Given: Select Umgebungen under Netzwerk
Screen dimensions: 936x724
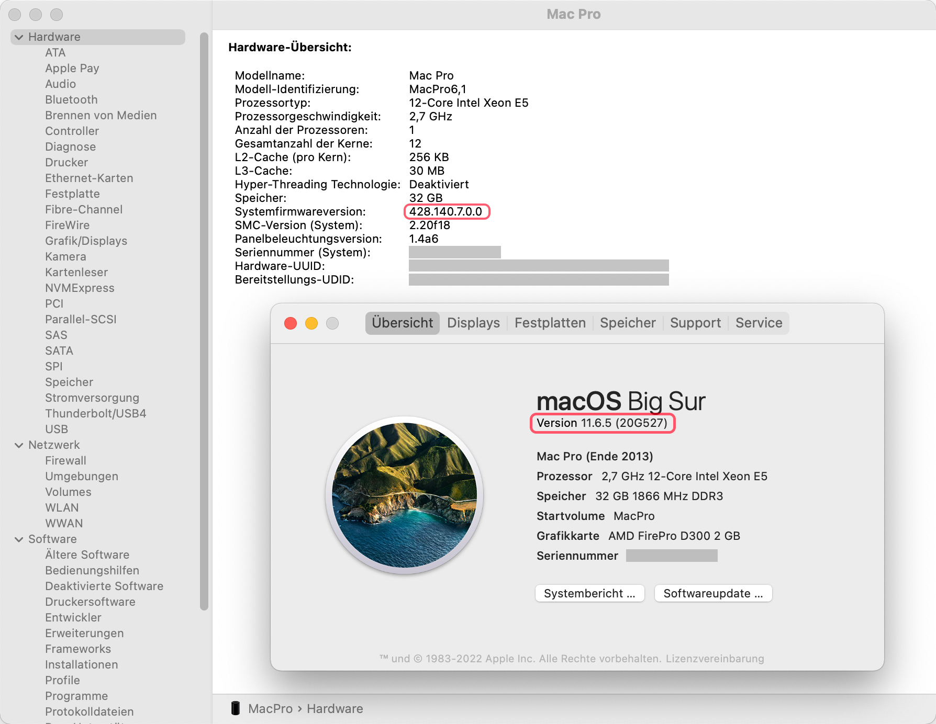Looking at the screenshot, I should coord(82,477).
